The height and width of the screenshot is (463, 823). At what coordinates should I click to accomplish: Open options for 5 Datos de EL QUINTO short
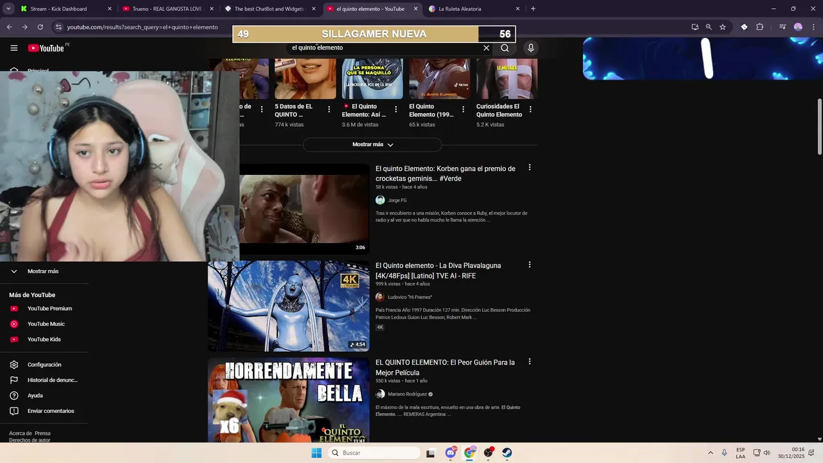pos(329,109)
